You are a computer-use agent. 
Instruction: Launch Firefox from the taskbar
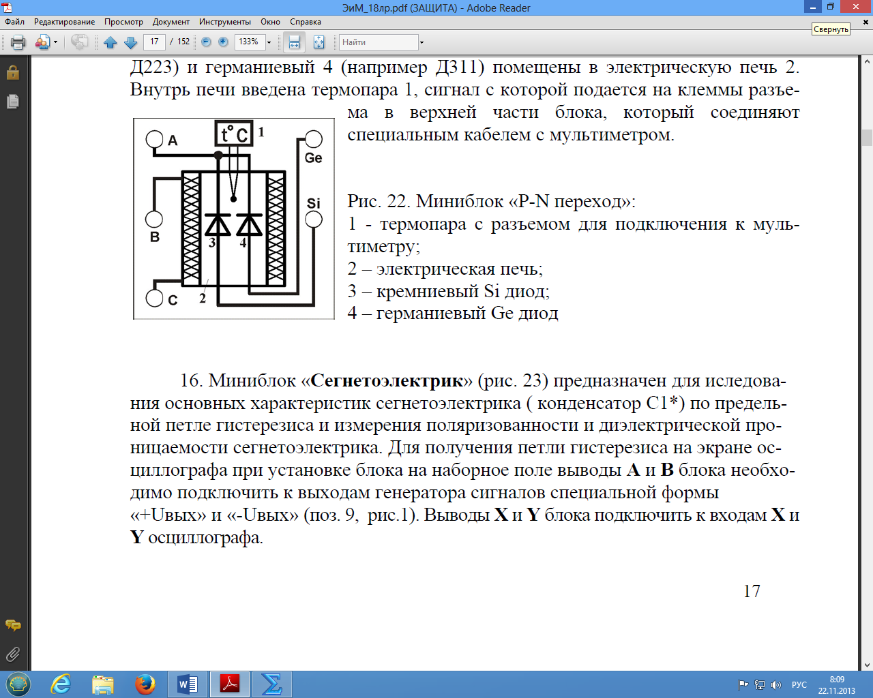[145, 684]
